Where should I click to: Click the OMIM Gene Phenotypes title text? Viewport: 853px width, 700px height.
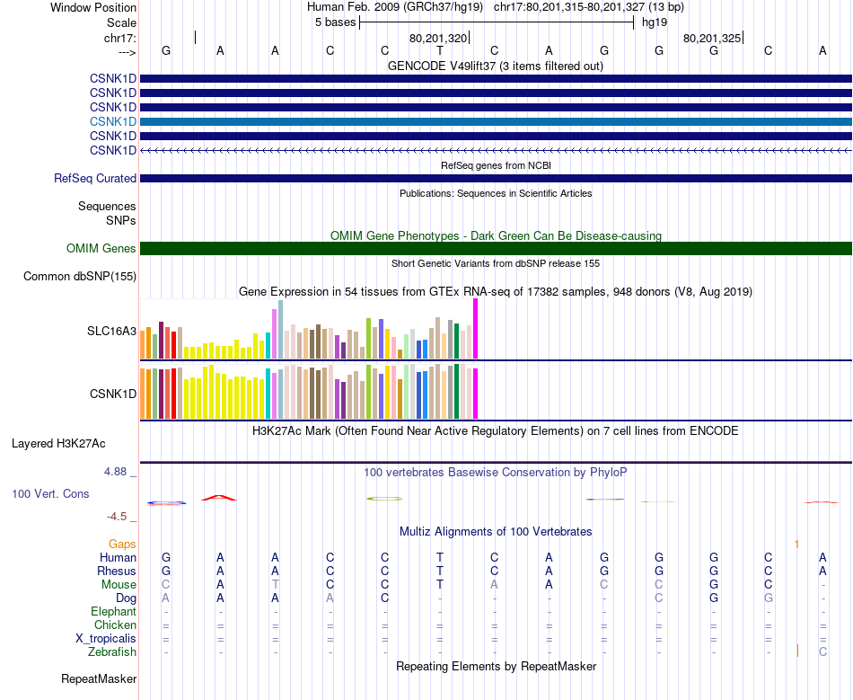(497, 235)
